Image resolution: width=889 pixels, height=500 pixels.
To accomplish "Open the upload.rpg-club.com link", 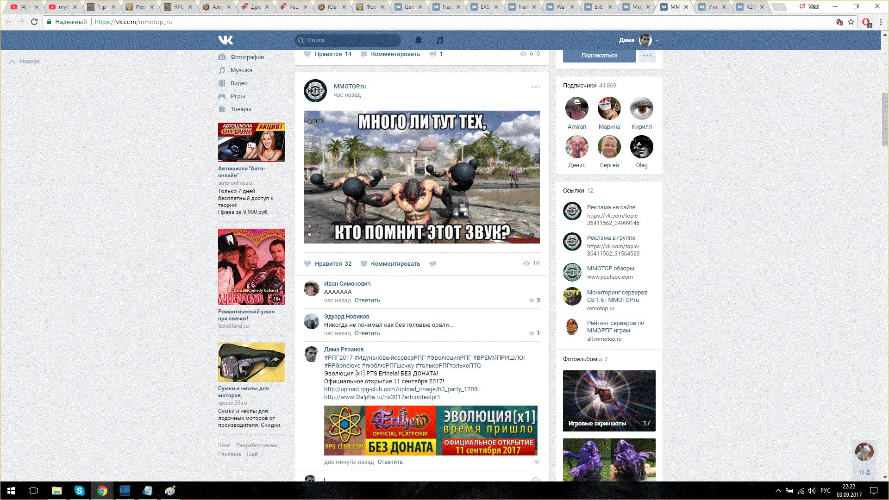I will (x=402, y=389).
